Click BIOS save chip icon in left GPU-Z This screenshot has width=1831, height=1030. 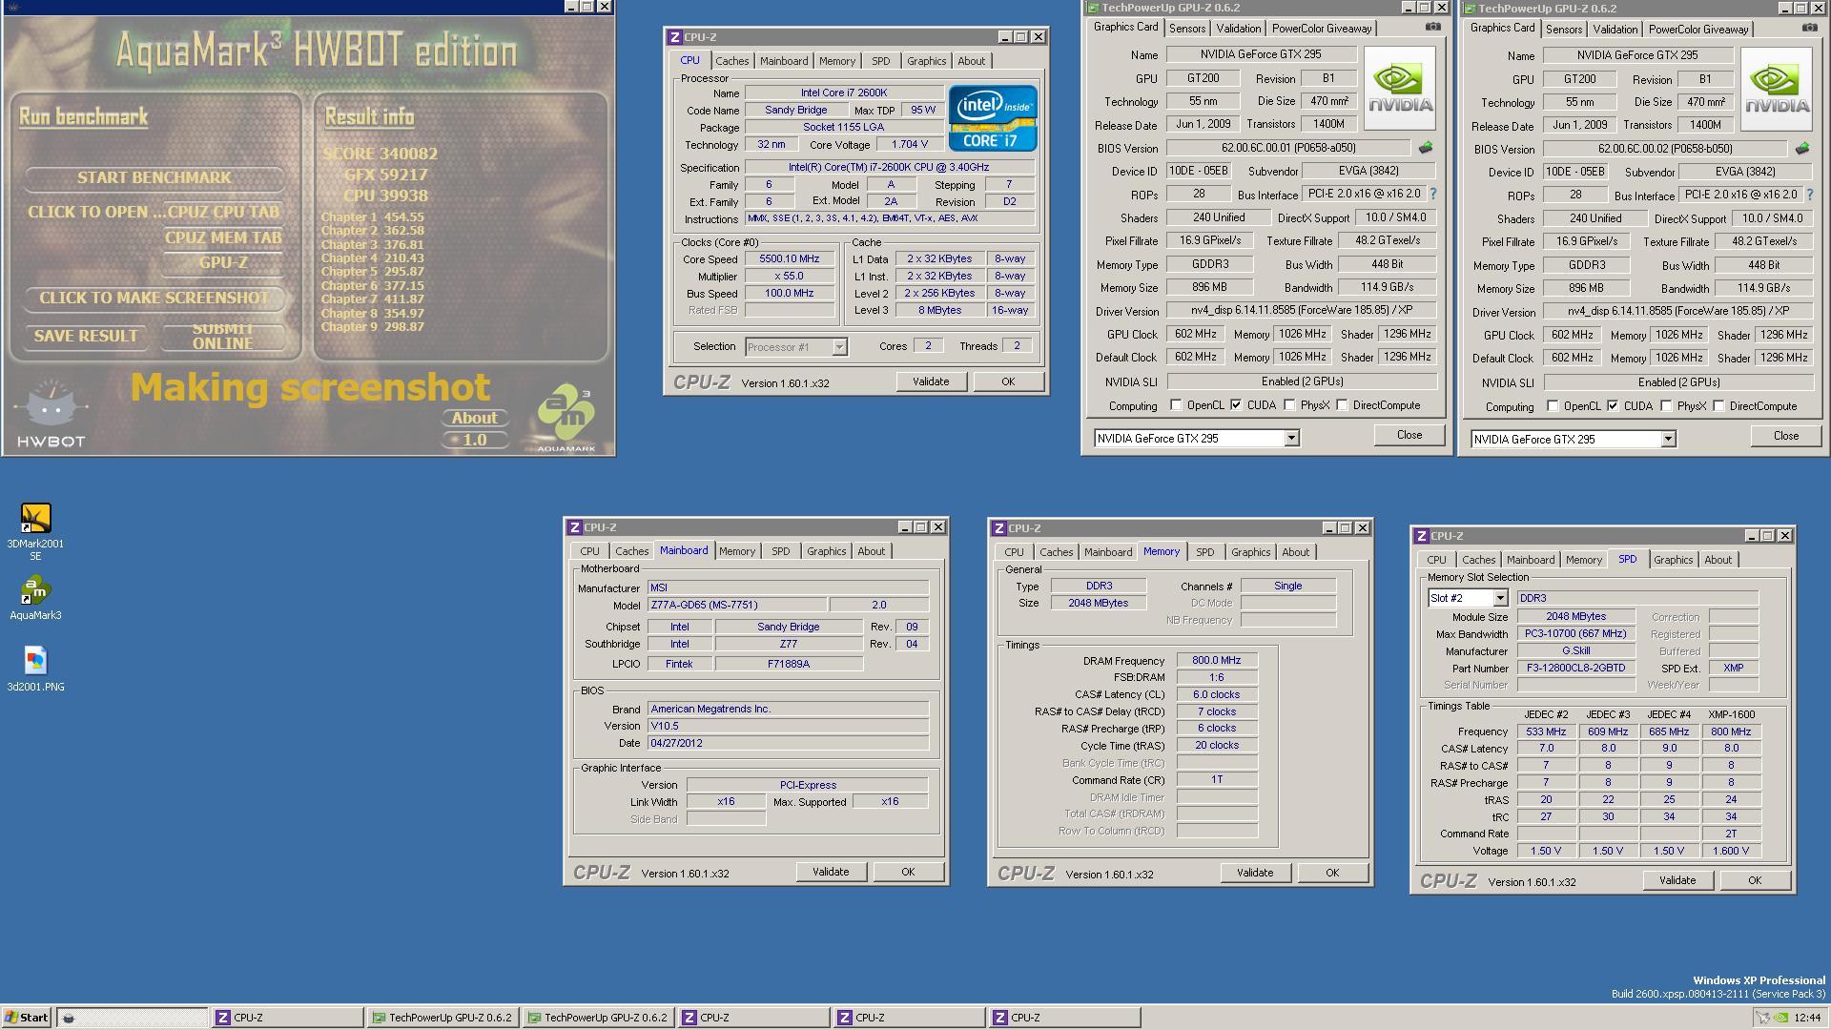[x=1426, y=148]
